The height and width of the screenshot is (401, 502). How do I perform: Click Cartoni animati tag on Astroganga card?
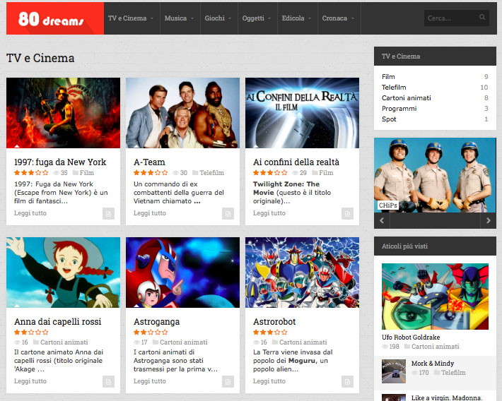(183, 342)
